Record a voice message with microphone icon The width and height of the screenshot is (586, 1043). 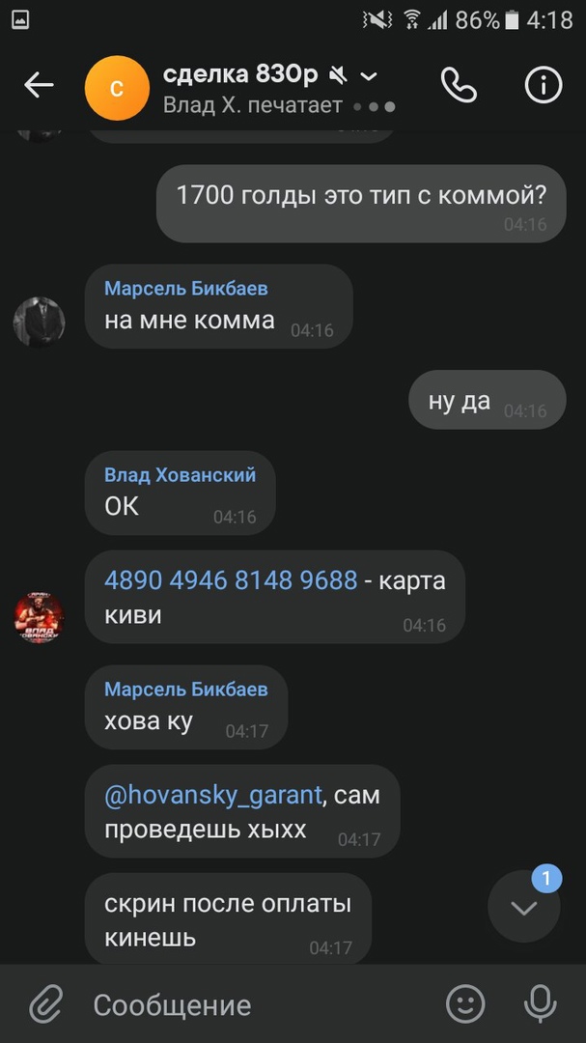(540, 1003)
